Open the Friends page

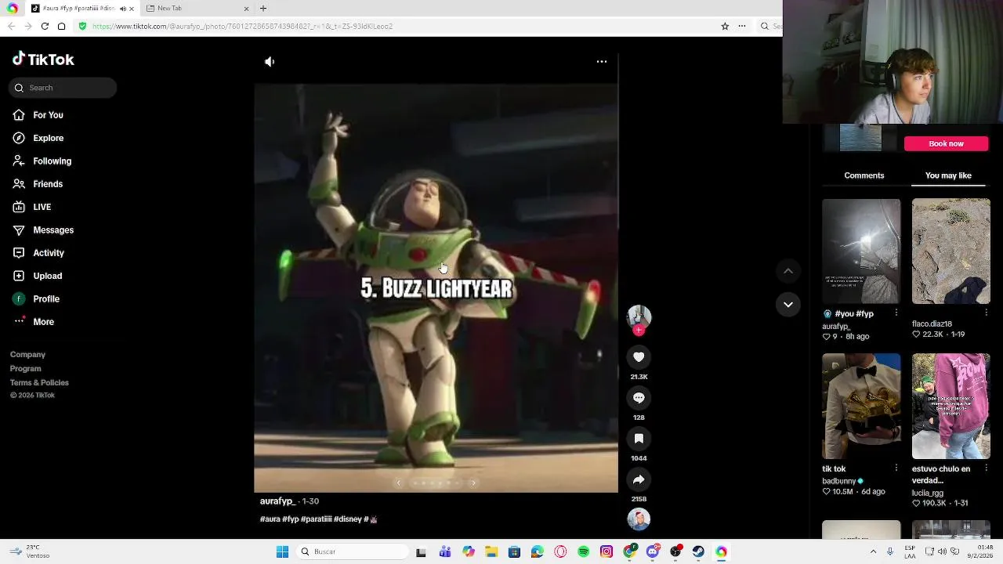point(48,184)
